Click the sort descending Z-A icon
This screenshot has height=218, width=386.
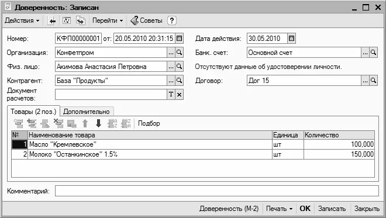pyautogui.click(x=126, y=123)
